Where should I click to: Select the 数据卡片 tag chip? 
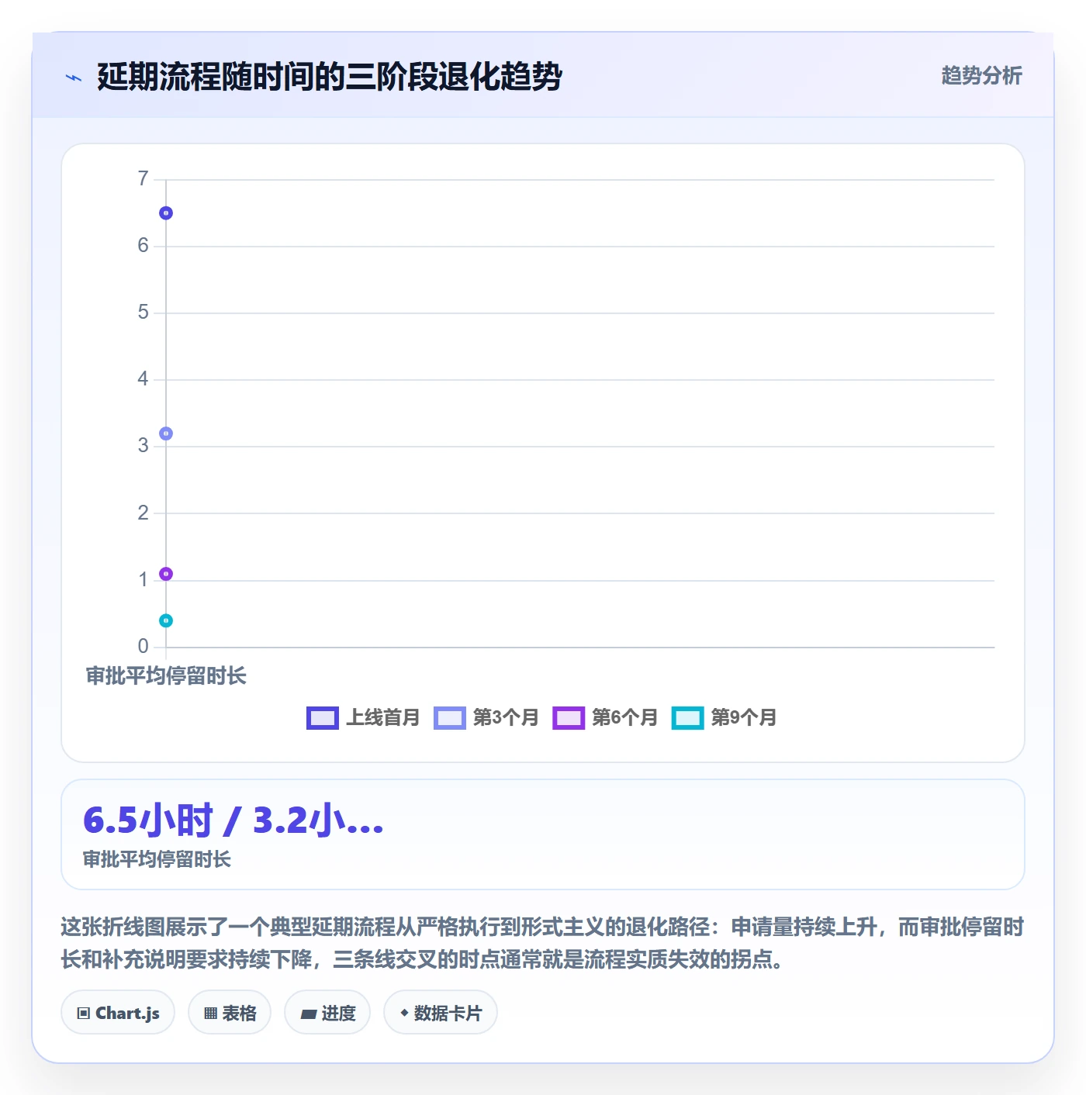[x=441, y=1013]
